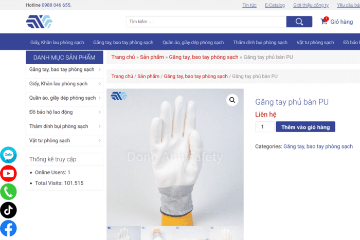The image size is (360, 240).
Task: Expand Vật tư phòng sạch sidebar arrow
Action: [100, 140]
